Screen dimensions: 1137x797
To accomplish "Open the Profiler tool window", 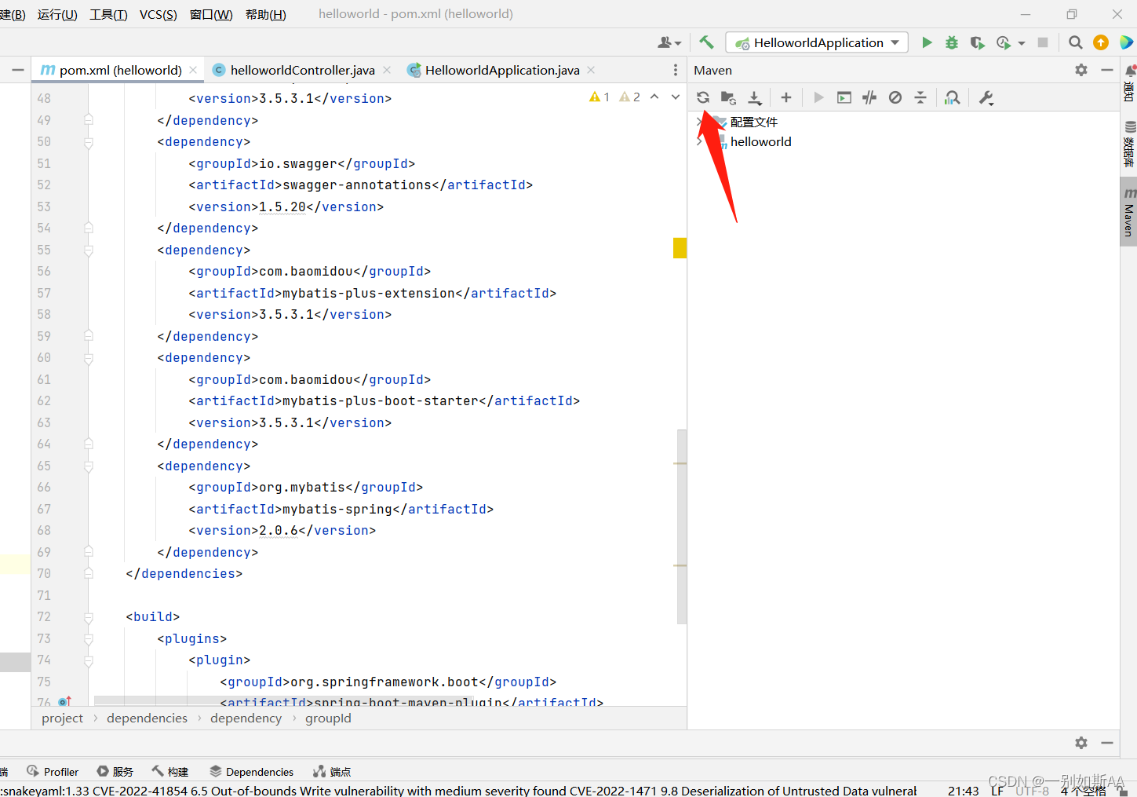I will pyautogui.click(x=53, y=772).
